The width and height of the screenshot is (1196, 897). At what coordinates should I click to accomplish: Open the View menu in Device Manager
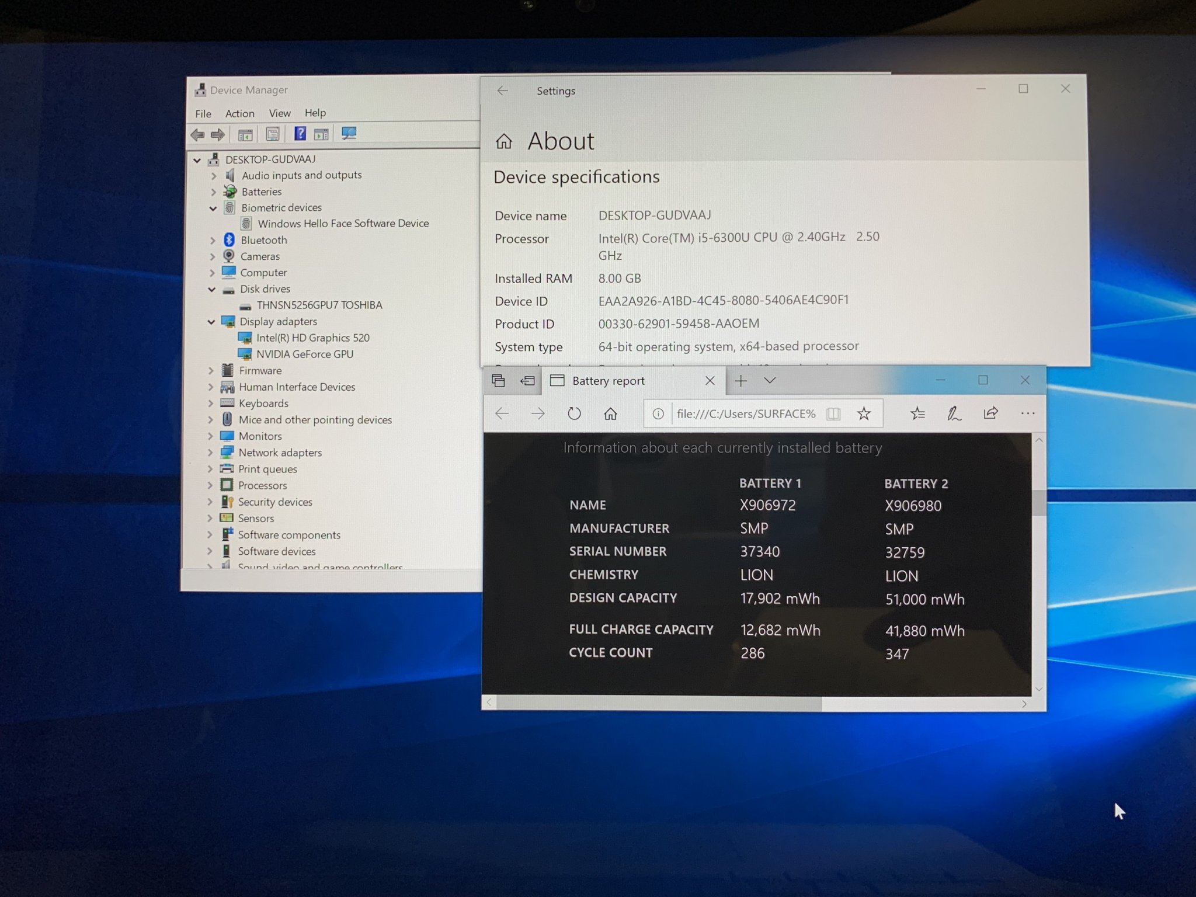coord(279,113)
